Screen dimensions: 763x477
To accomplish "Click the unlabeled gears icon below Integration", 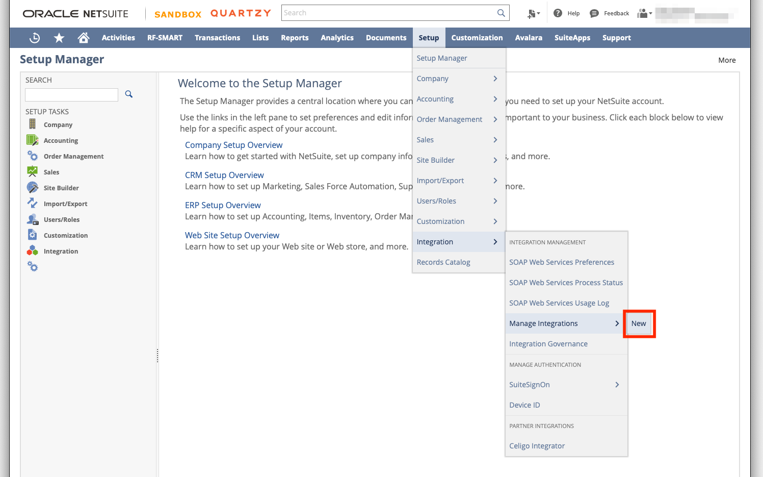I will (x=33, y=266).
